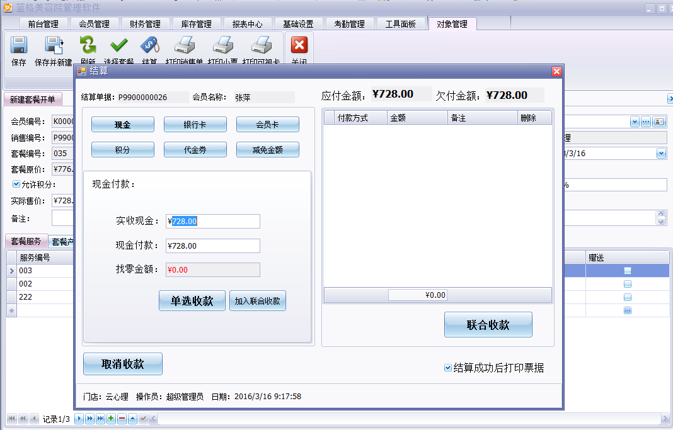Click the green checkmark 选择套餐 icon
Viewport: 673px width, 430px height.
coord(118,45)
